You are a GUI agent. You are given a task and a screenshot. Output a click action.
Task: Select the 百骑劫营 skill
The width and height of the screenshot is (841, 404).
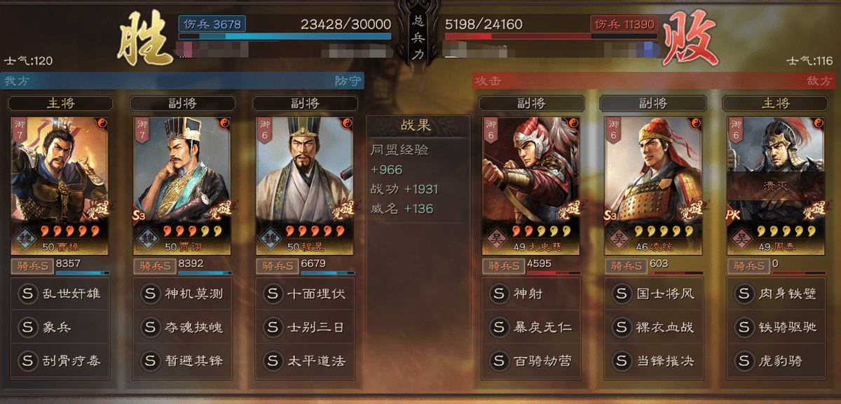[x=532, y=361]
